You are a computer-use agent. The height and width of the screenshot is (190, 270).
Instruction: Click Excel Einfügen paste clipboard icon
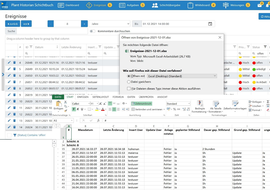pos(59,104)
